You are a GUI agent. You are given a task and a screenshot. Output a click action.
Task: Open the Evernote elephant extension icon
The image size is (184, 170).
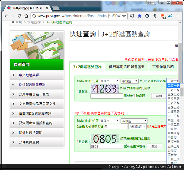[x=155, y=16]
